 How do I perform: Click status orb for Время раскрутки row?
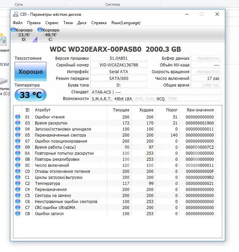18,123
